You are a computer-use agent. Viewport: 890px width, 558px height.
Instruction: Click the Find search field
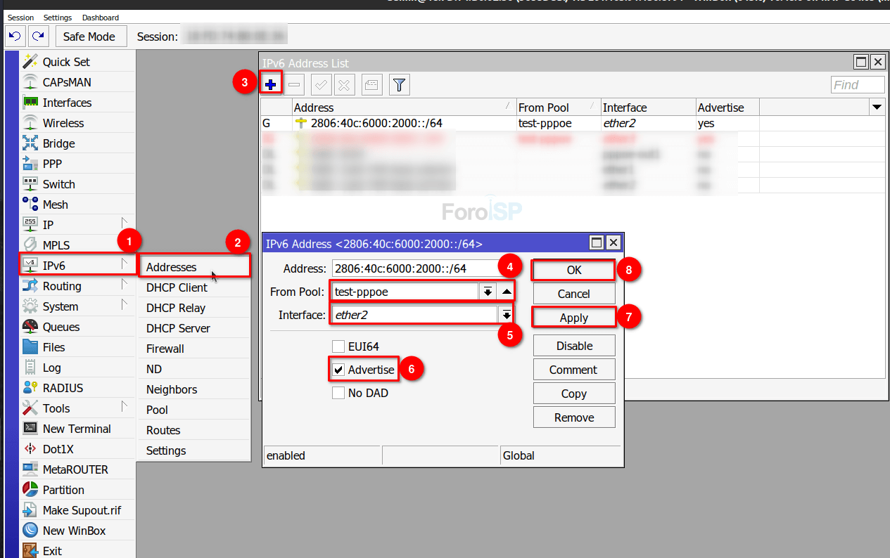pos(857,85)
